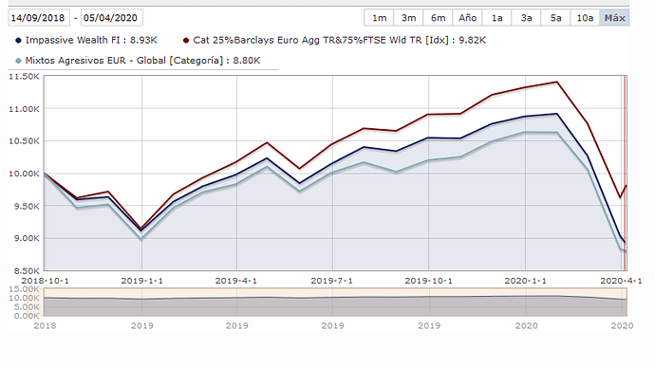
Task: Edit end date field 05/04/2020
Action: click(x=111, y=18)
